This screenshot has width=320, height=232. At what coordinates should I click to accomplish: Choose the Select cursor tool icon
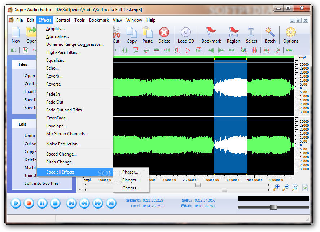[x=251, y=32]
